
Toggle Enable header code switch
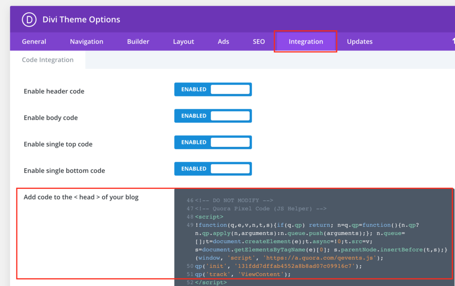[213, 89]
